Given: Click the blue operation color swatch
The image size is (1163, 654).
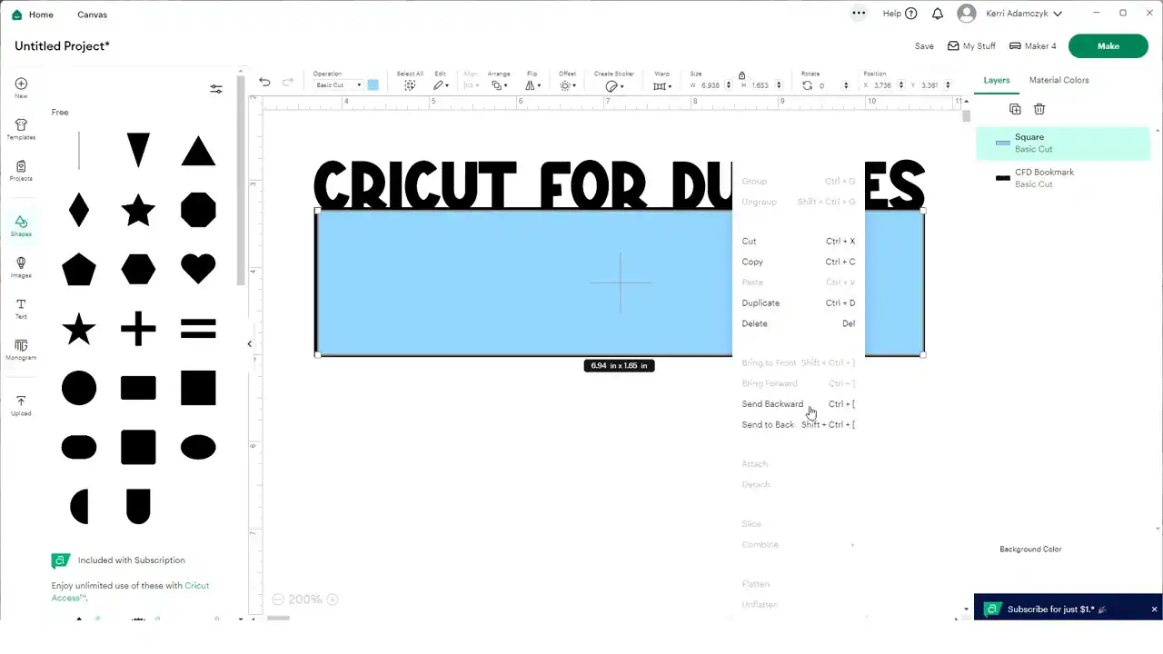Looking at the screenshot, I should point(373,85).
